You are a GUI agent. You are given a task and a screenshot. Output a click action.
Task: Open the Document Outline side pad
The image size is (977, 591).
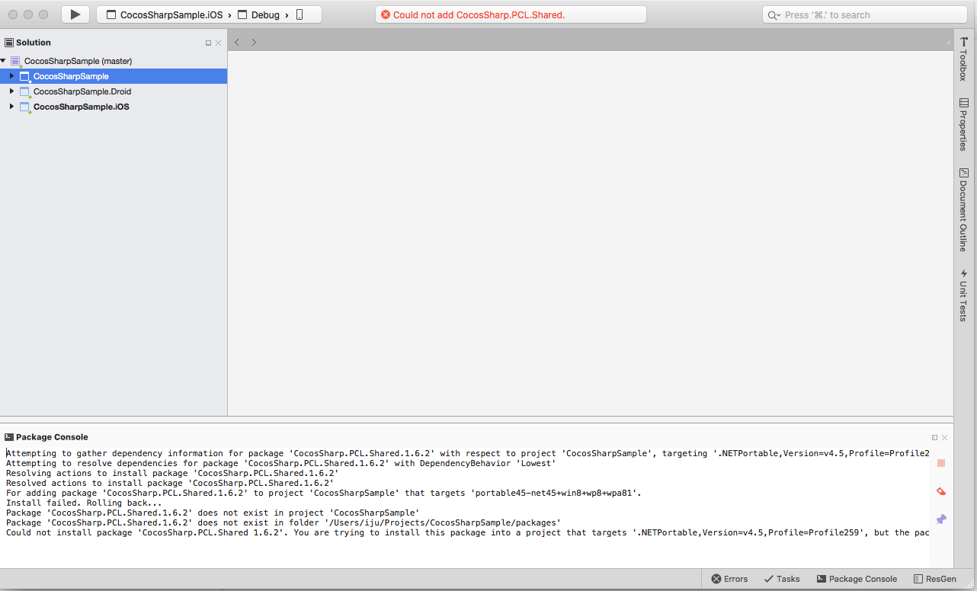[963, 209]
